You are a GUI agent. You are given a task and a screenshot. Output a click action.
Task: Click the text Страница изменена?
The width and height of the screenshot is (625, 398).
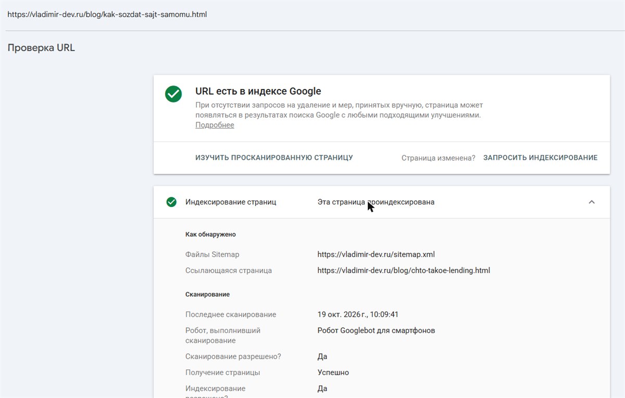tap(439, 158)
